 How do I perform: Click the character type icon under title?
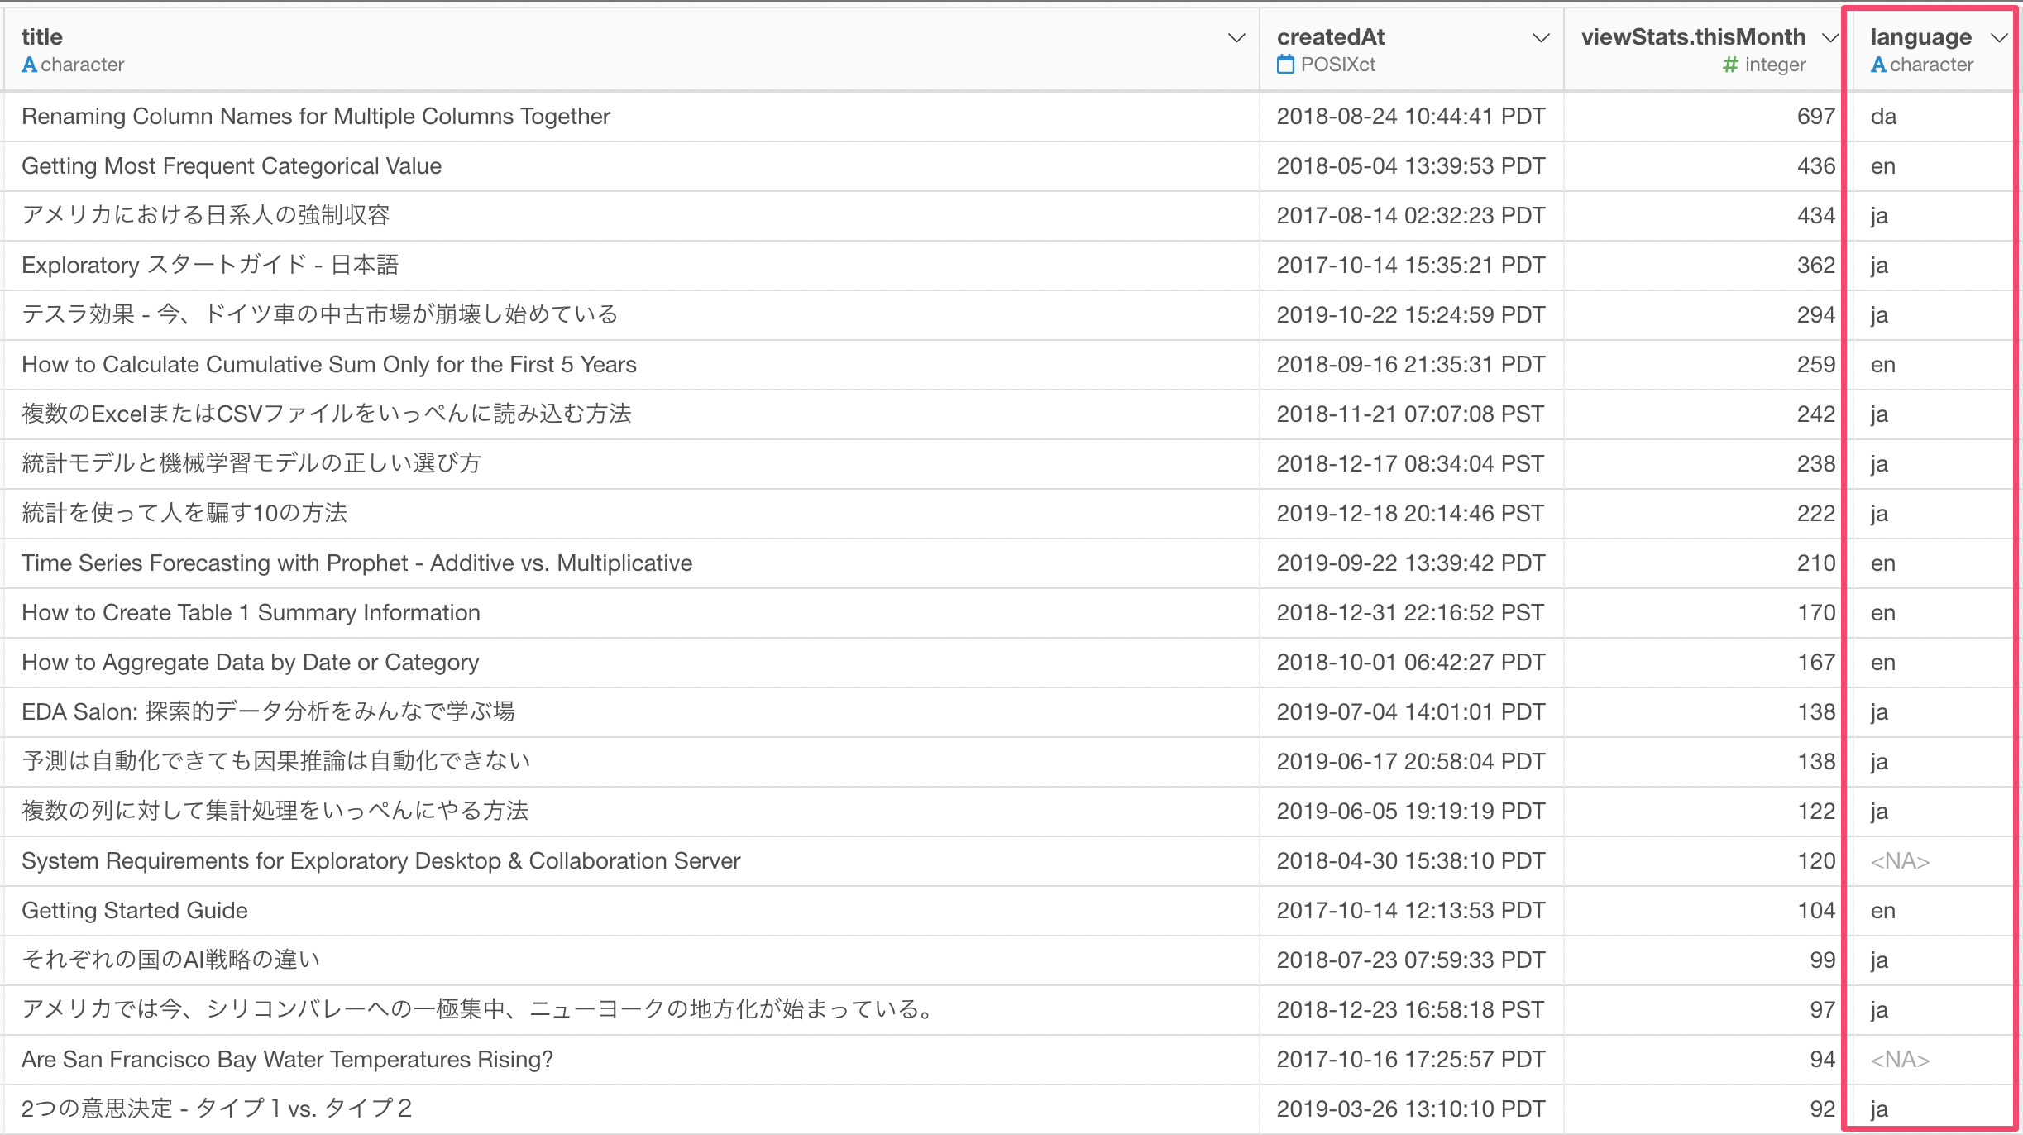(29, 65)
